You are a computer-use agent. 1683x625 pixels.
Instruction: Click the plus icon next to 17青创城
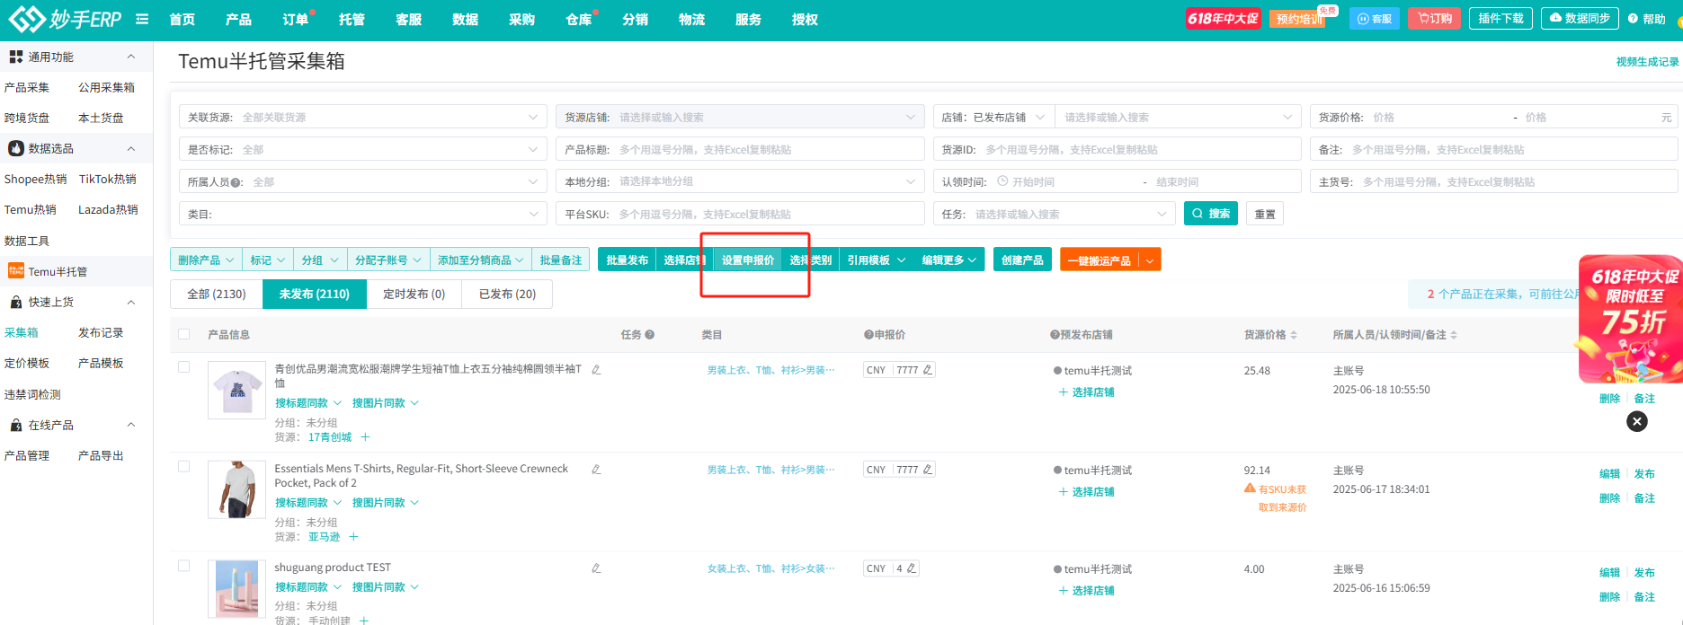coord(365,437)
